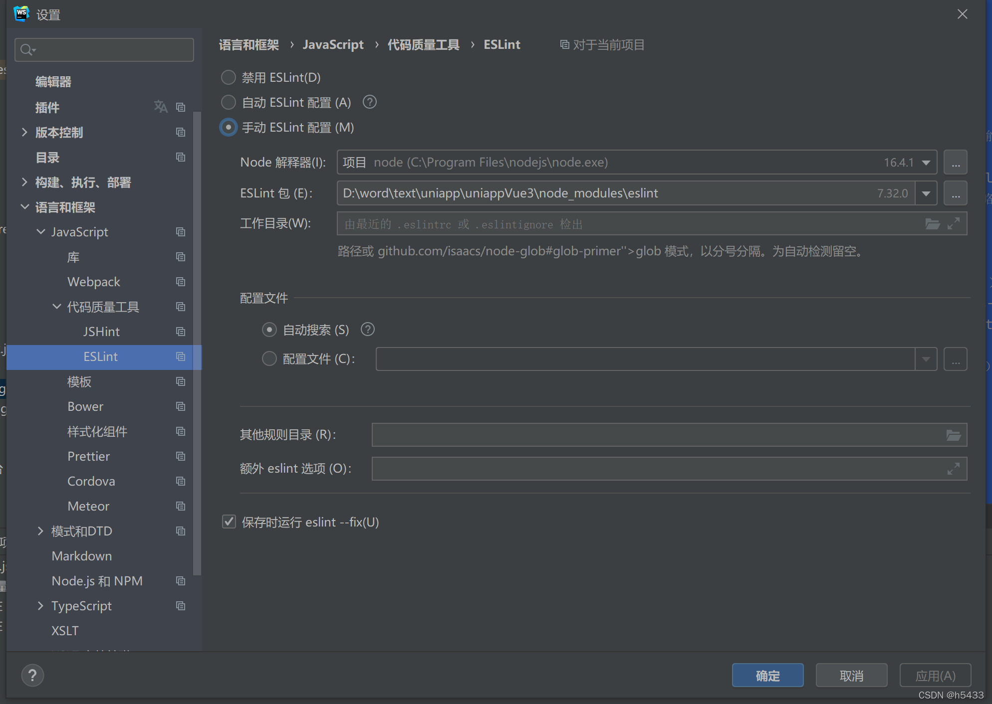Open 编辑器 settings category

point(53,82)
